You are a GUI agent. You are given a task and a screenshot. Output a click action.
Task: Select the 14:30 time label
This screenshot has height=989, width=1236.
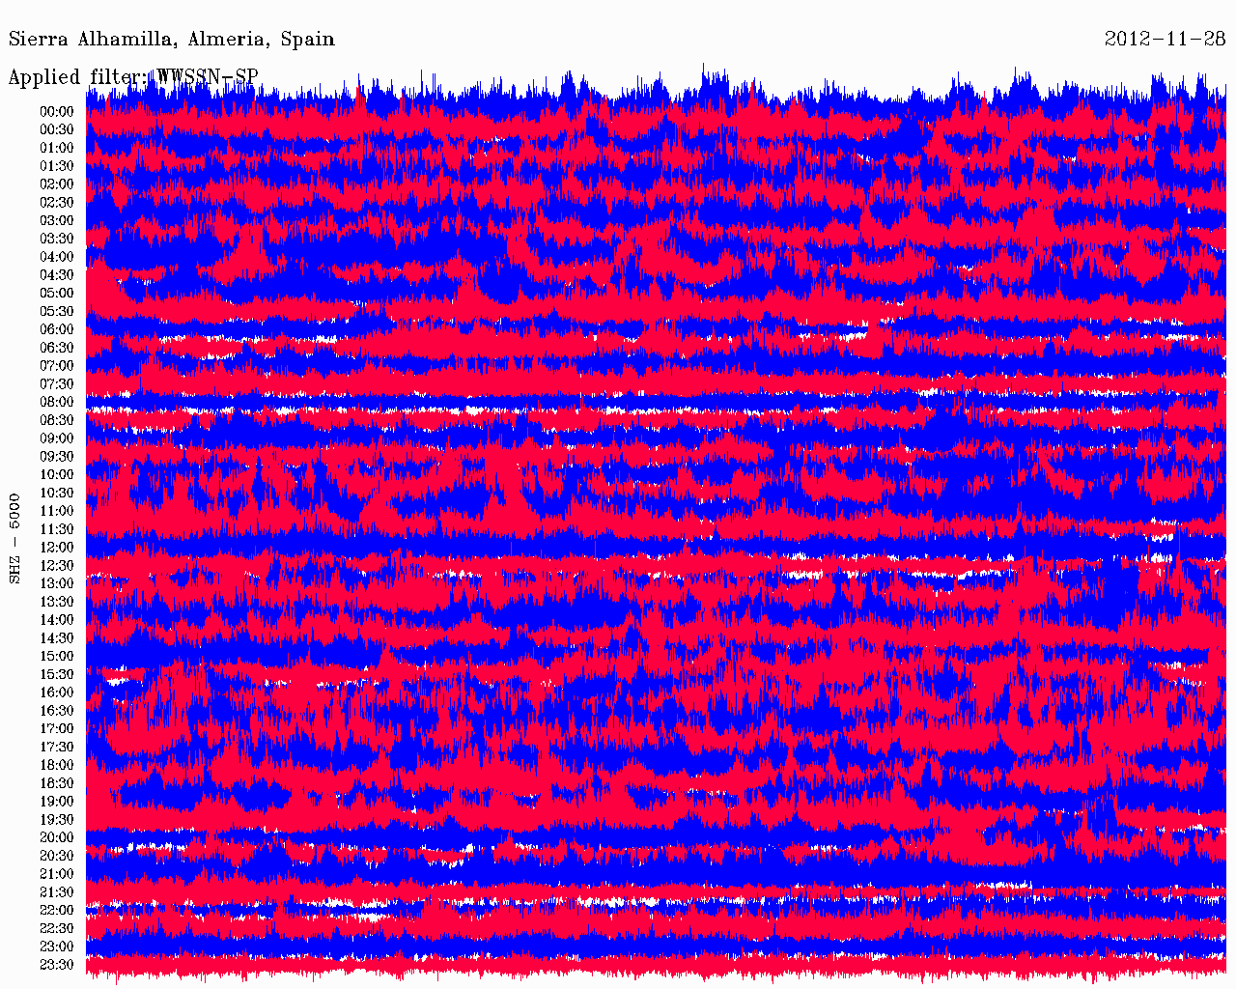(57, 638)
